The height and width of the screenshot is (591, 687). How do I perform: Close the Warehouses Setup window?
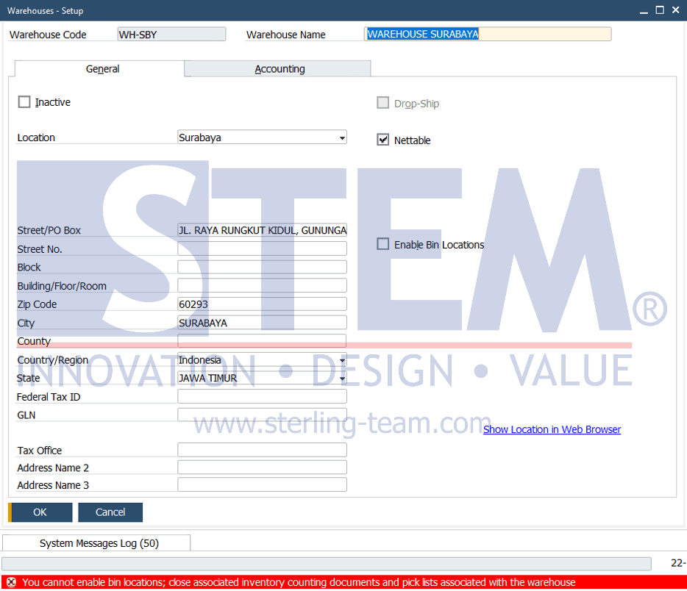[x=676, y=10]
